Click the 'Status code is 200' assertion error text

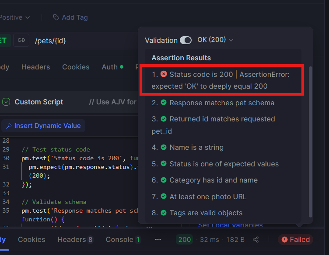(220, 80)
